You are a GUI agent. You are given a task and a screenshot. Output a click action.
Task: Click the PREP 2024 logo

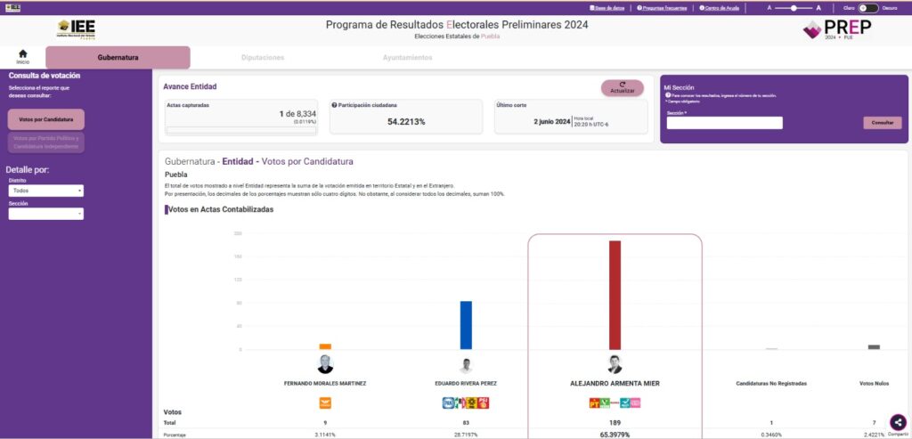pyautogui.click(x=836, y=29)
